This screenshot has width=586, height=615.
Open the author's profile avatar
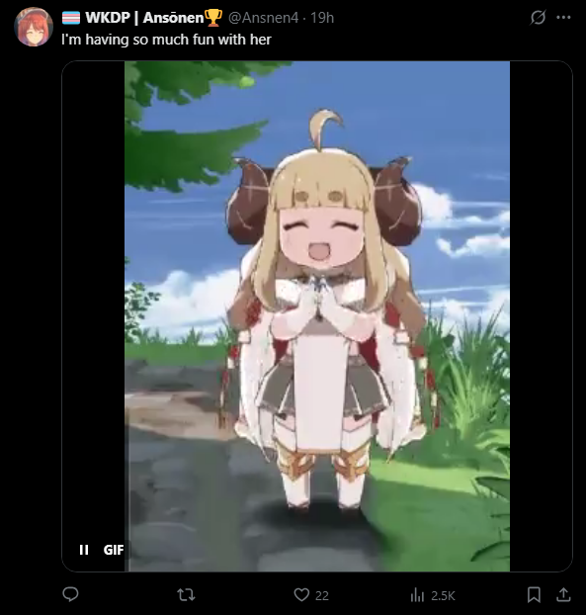pos(34,27)
